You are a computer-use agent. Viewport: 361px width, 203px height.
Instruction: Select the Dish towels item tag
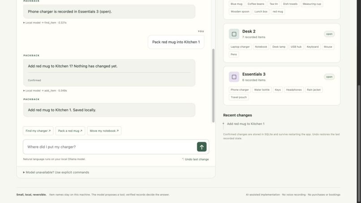pos(290,4)
